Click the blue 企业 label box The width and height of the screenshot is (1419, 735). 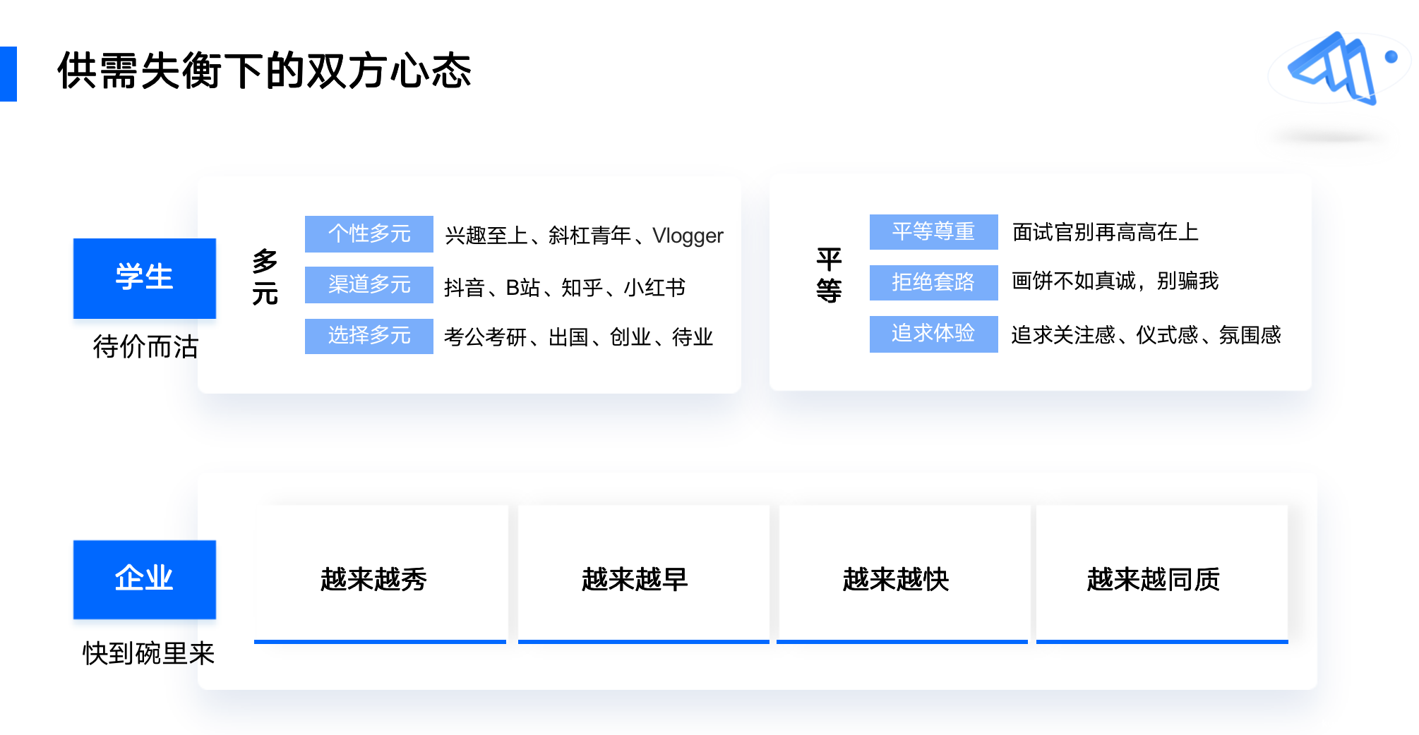coord(145,579)
